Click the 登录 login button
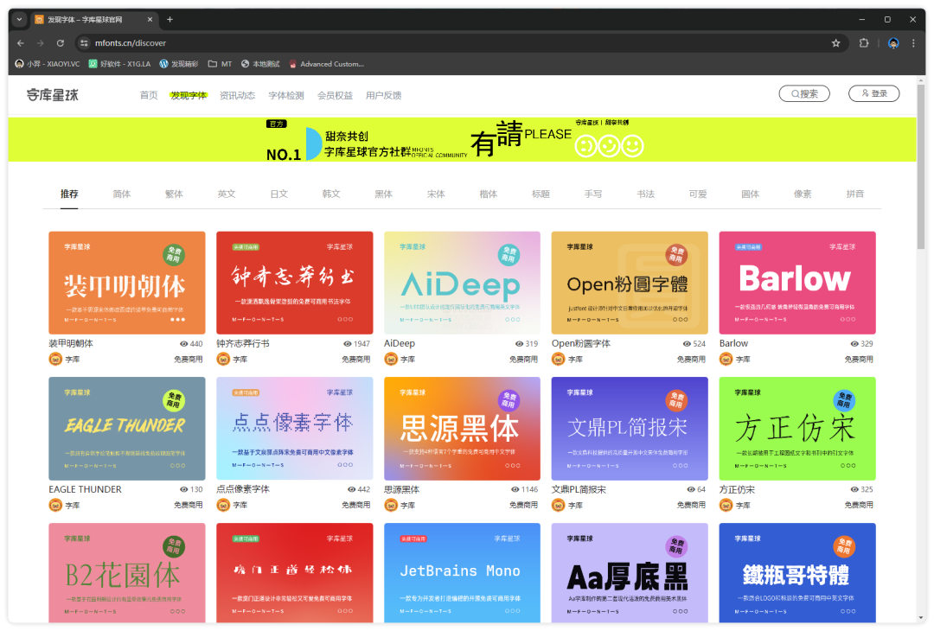Image resolution: width=934 pixels, height=631 pixels. [x=873, y=93]
